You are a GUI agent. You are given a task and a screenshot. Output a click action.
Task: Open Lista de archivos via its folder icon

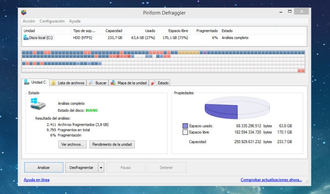pyautogui.click(x=53, y=83)
